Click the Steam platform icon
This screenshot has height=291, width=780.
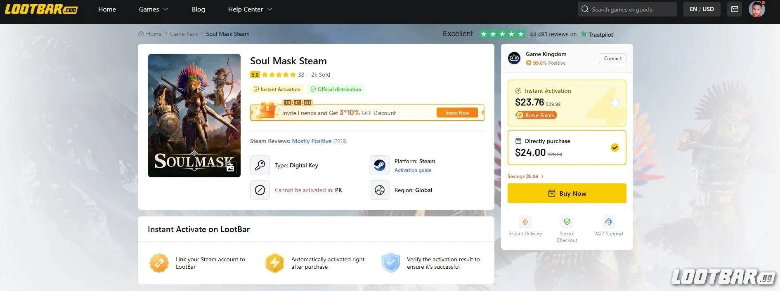point(380,165)
